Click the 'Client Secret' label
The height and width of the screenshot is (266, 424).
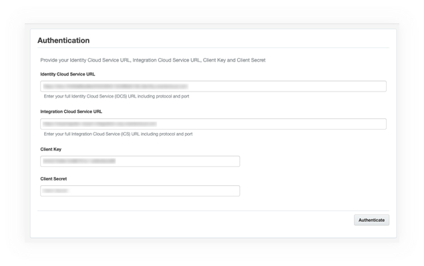[x=53, y=179]
